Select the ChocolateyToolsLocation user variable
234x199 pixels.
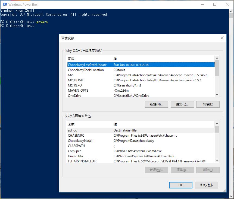pyautogui.click(x=141, y=70)
